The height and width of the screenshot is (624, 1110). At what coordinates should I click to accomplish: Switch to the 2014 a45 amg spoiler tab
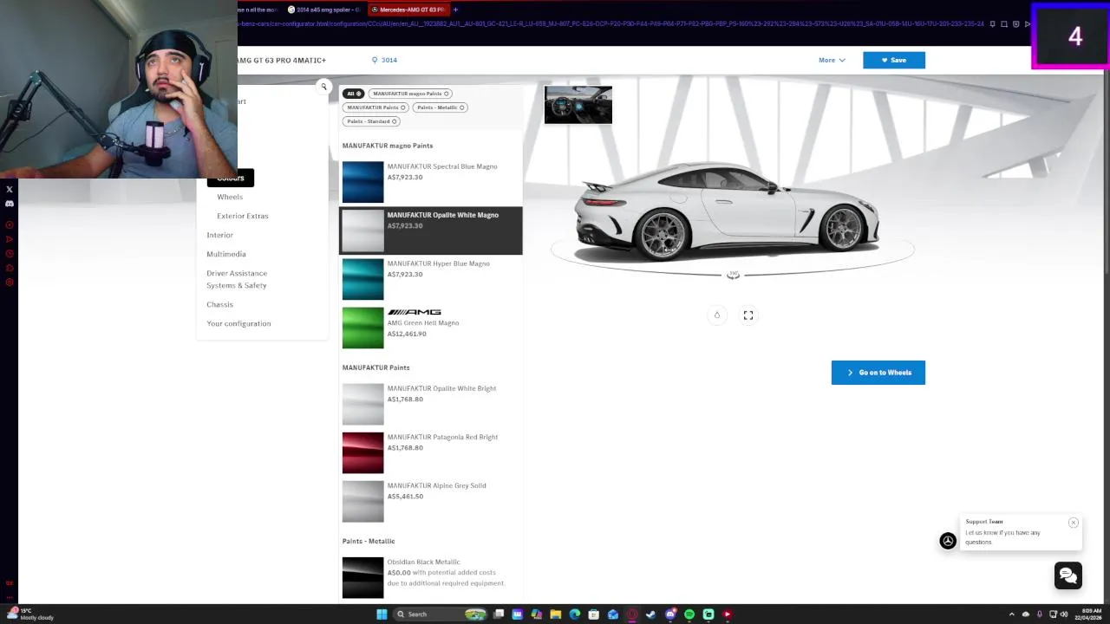[x=325, y=10]
